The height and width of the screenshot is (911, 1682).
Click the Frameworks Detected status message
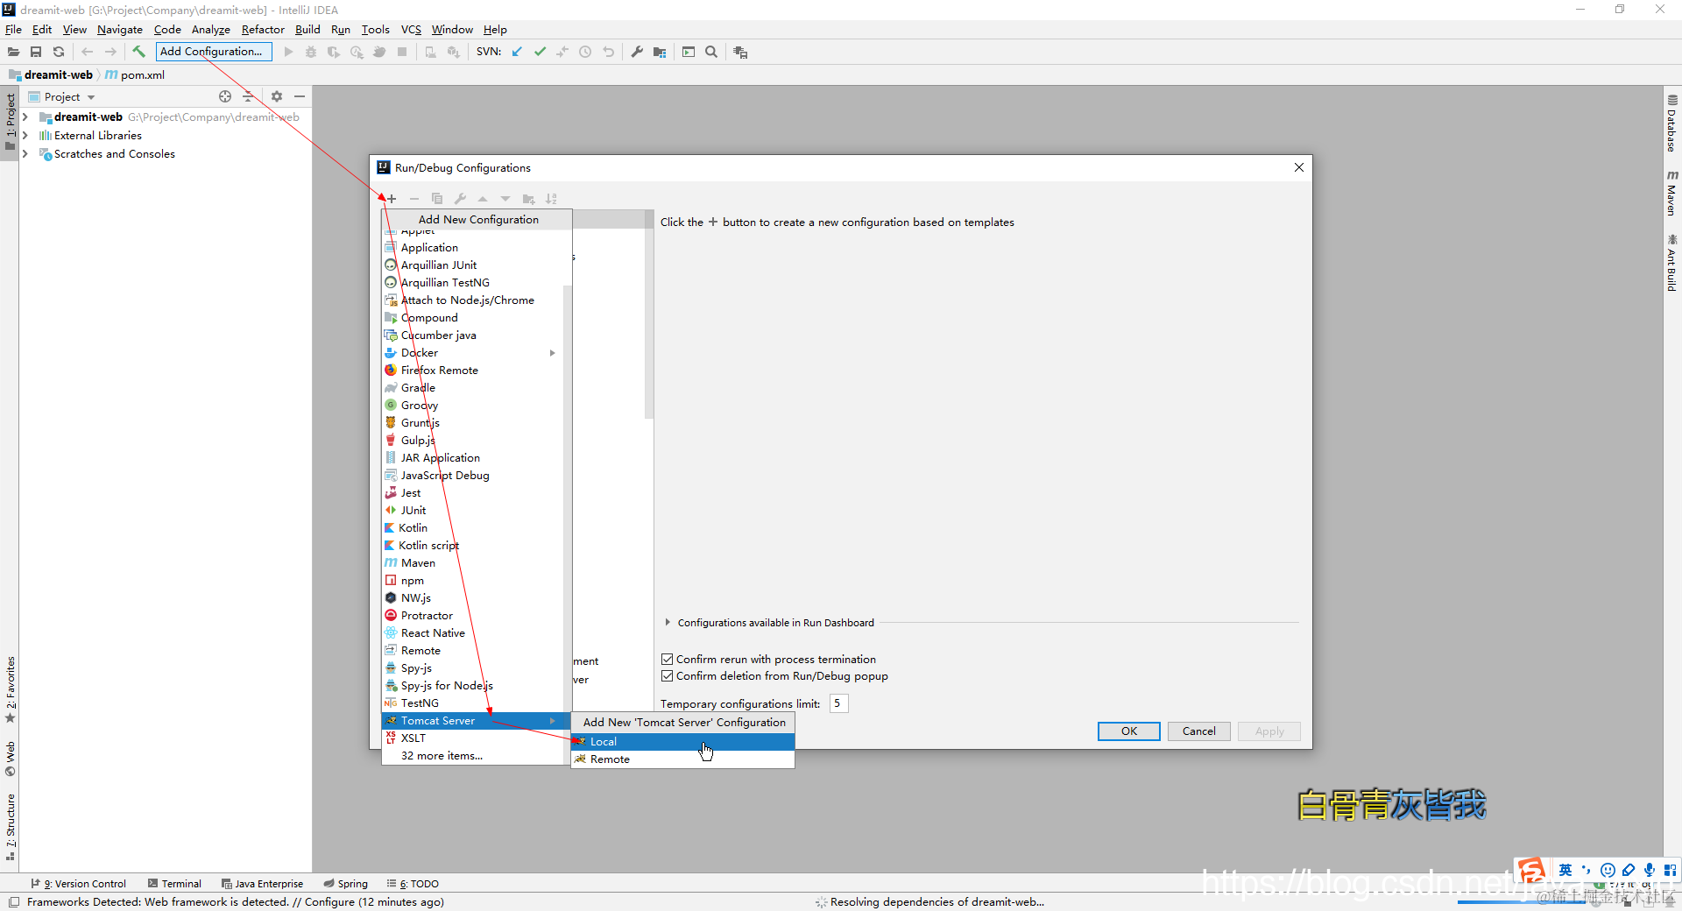[x=236, y=901]
